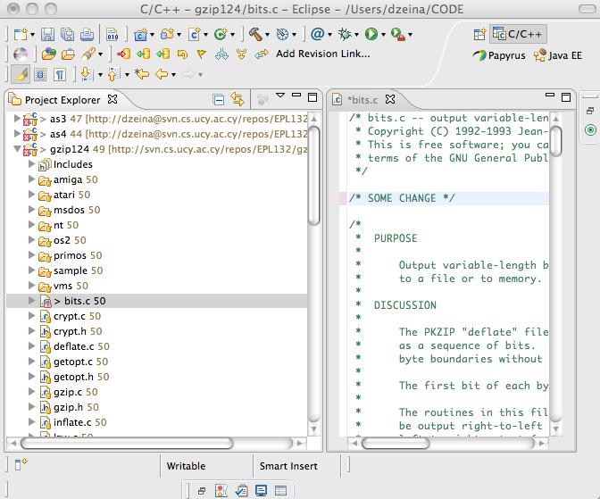Viewport: 600px width, 499px height.
Task: Click the Debug bug icon
Action: [345, 35]
